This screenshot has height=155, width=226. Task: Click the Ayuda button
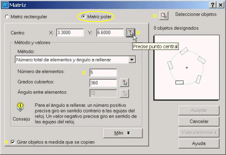(x=199, y=143)
